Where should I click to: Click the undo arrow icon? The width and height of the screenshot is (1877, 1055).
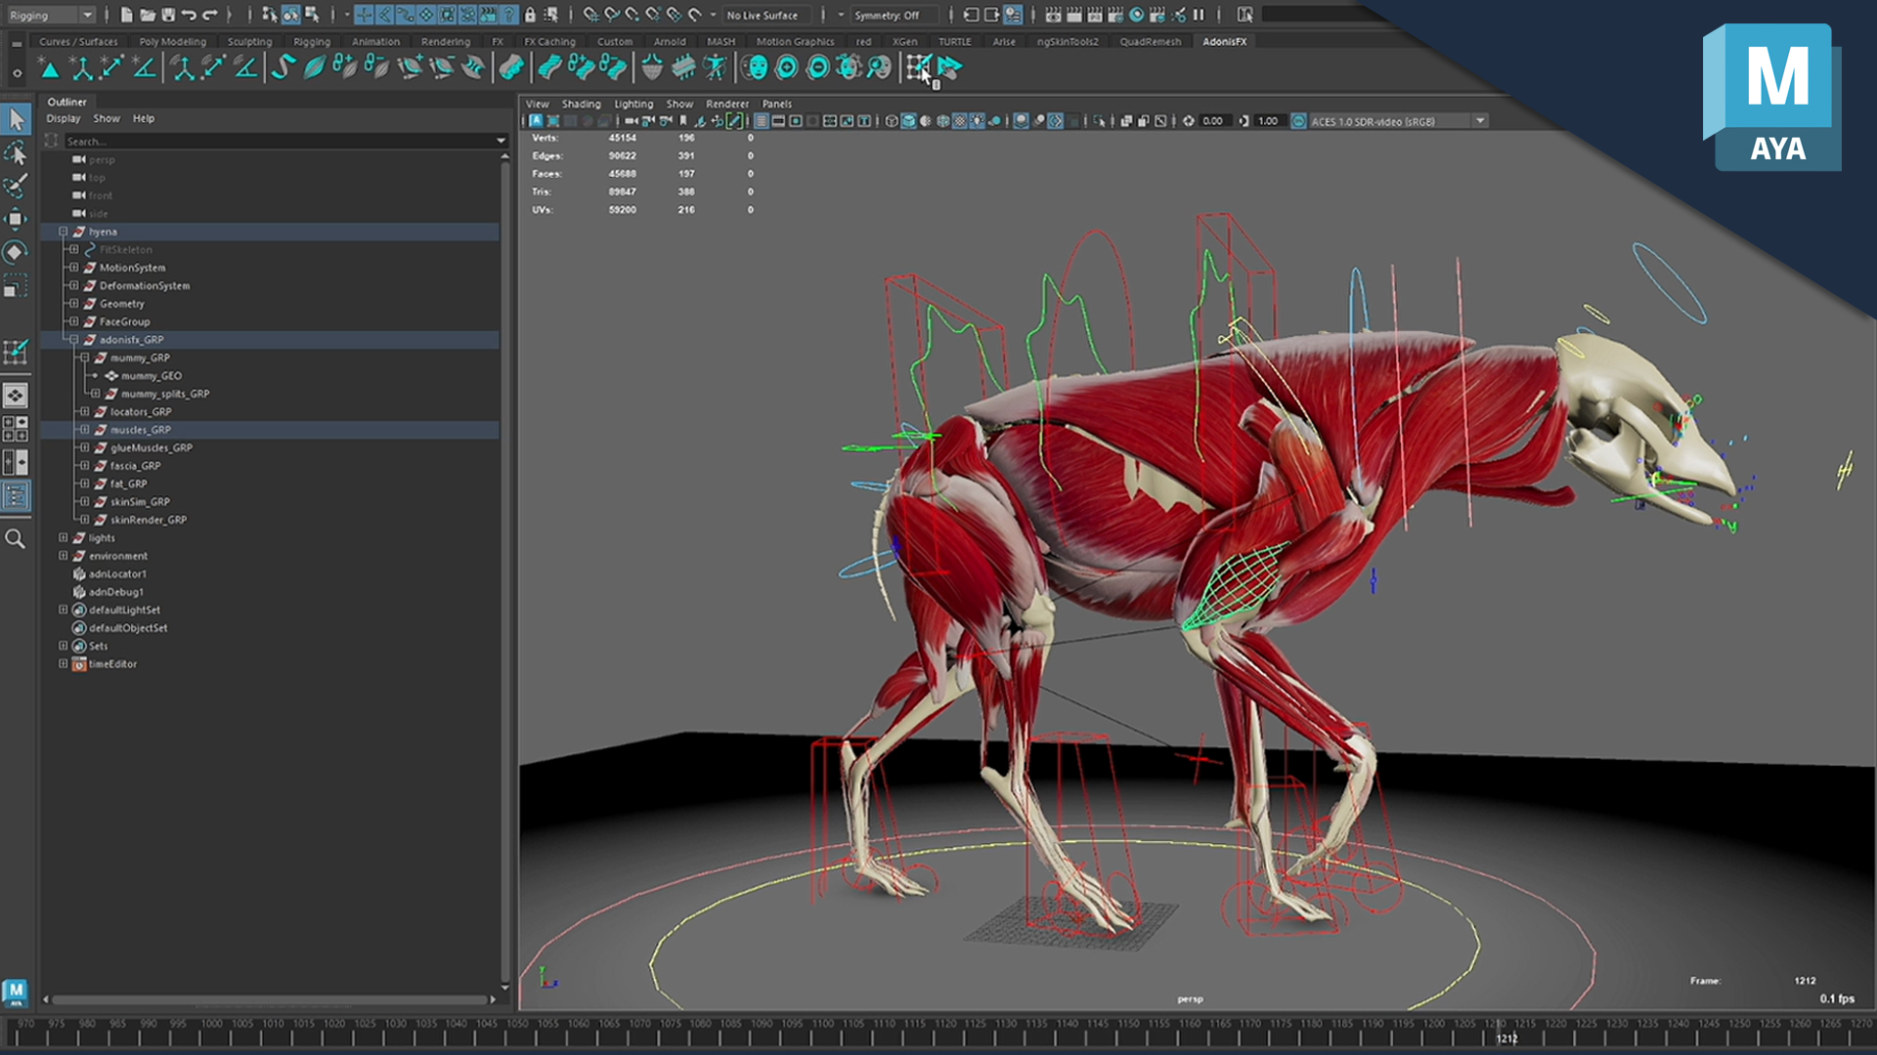pos(189,15)
